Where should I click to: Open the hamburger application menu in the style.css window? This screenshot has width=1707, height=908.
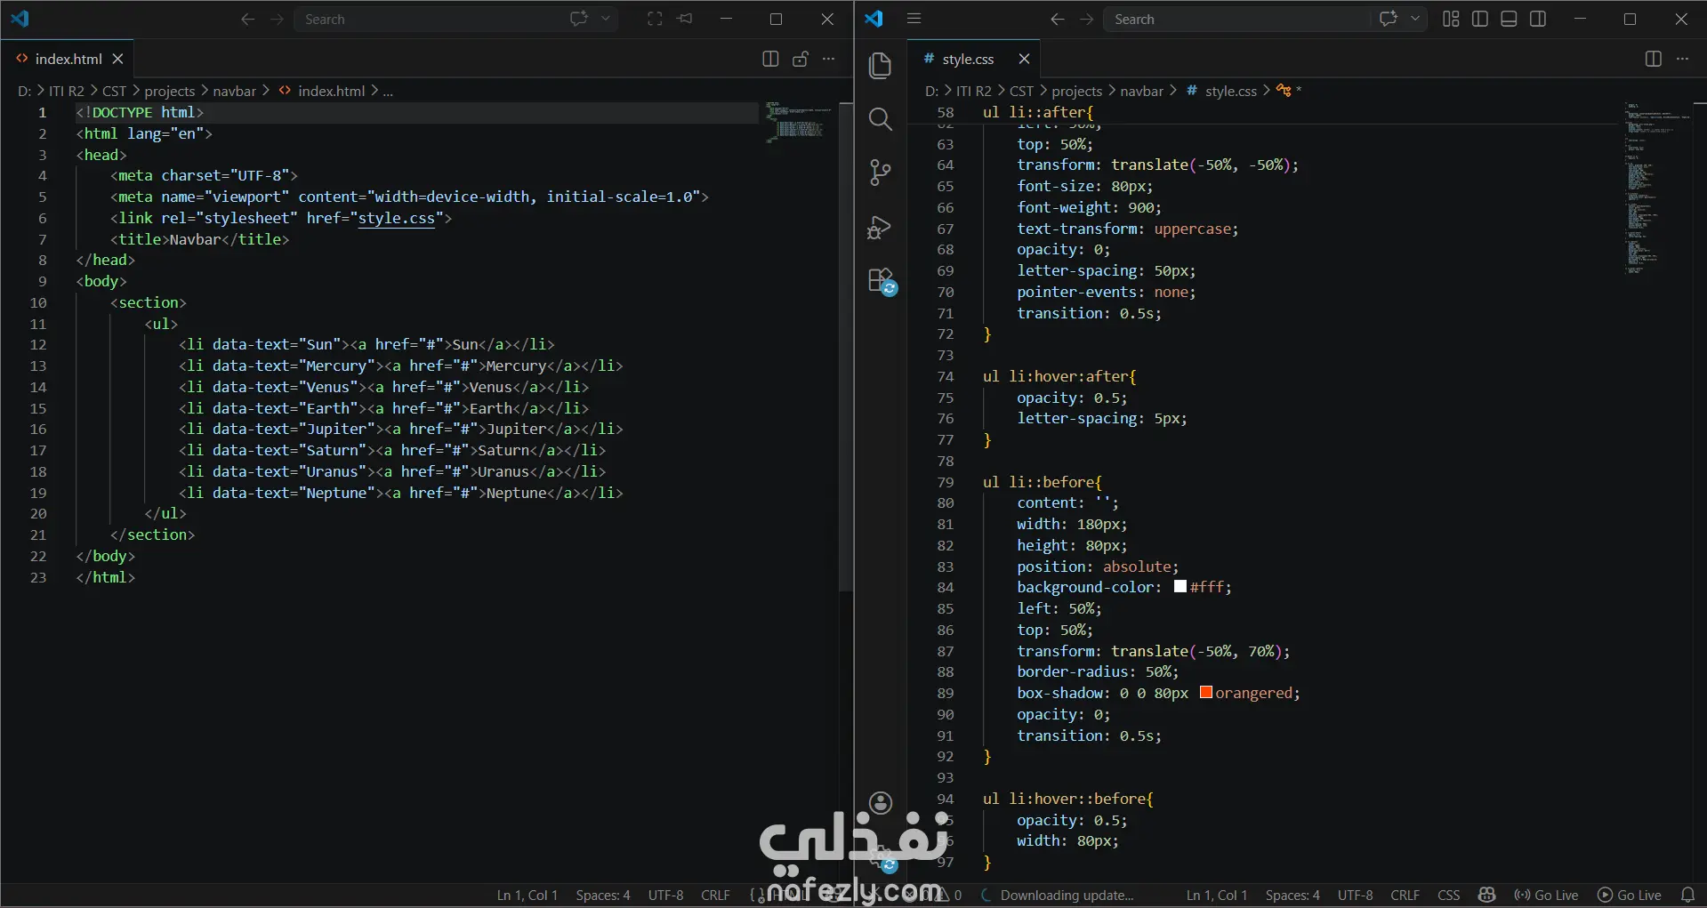pos(914,19)
